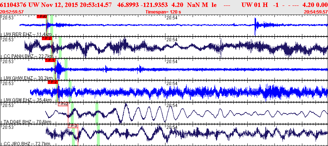The width and height of the screenshot is (328, 146).
Task: Select the P 2 pick flag on GSM trace
Action: tap(53, 82)
